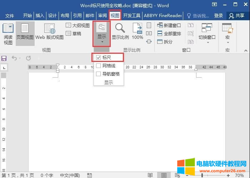The image size is (250, 178).
Task: Click the Draft view button
Action: click(74, 33)
